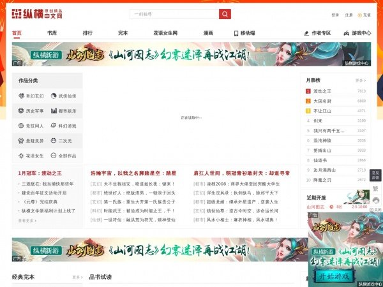Viewport: 383px width, 287px height.
Task: Expand 更多 beside 经典完本
Action: point(77,277)
